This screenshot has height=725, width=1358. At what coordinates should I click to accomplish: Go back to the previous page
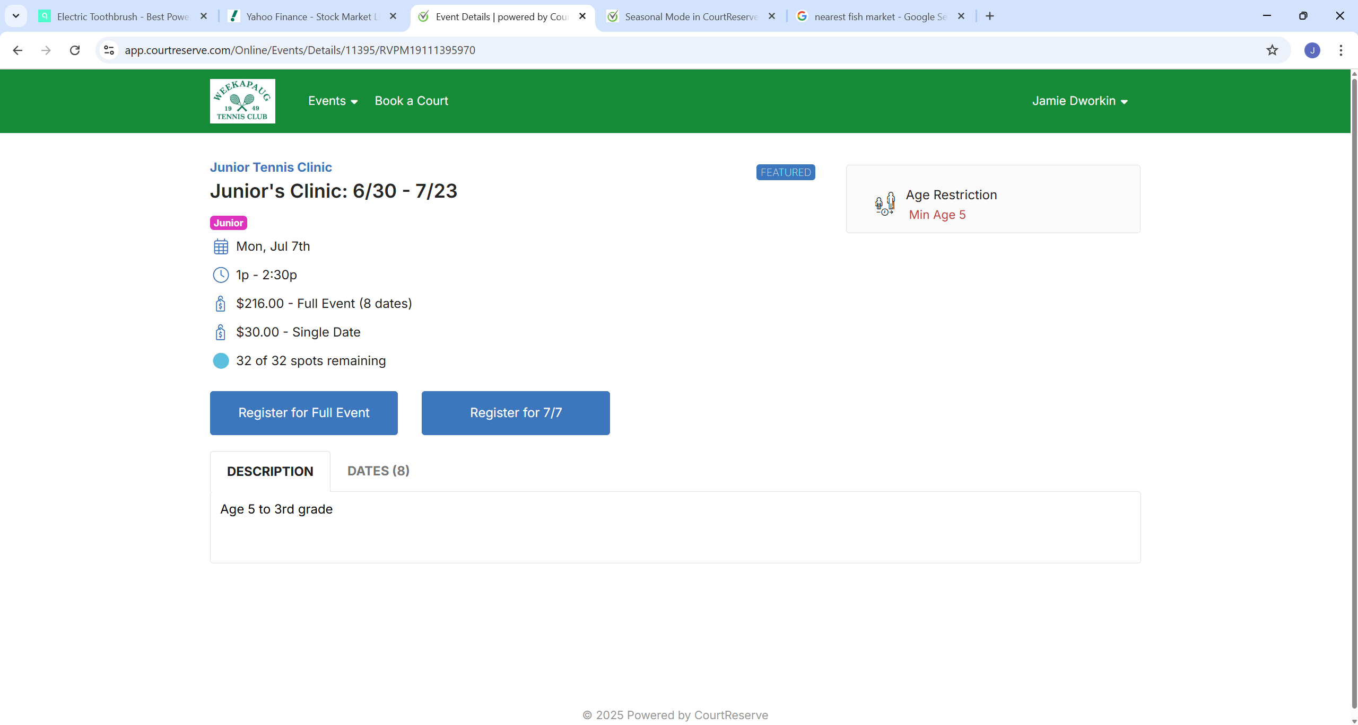pos(18,50)
